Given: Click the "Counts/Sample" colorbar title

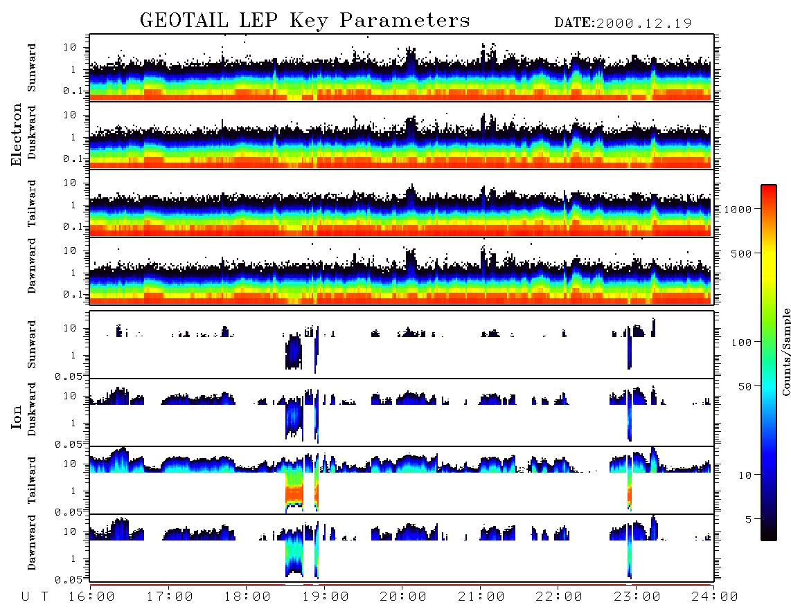Looking at the screenshot, I should click(785, 352).
